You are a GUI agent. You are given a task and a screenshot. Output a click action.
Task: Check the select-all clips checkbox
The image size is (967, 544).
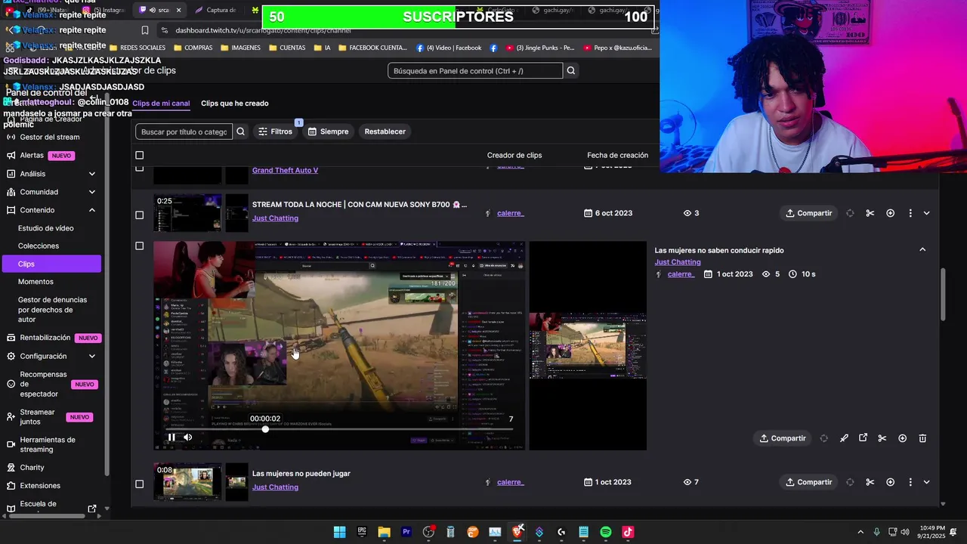coord(139,156)
